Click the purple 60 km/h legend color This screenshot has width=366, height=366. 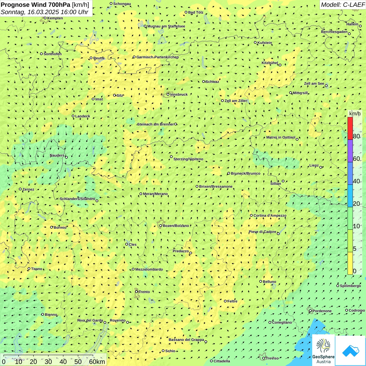350,151
